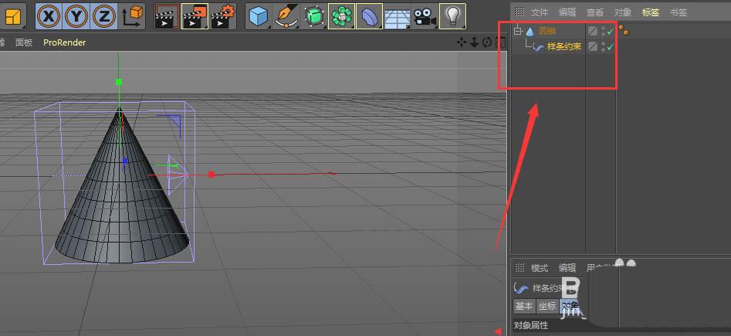
Task: Toggle 样条约束 layer square
Action: tap(593, 46)
